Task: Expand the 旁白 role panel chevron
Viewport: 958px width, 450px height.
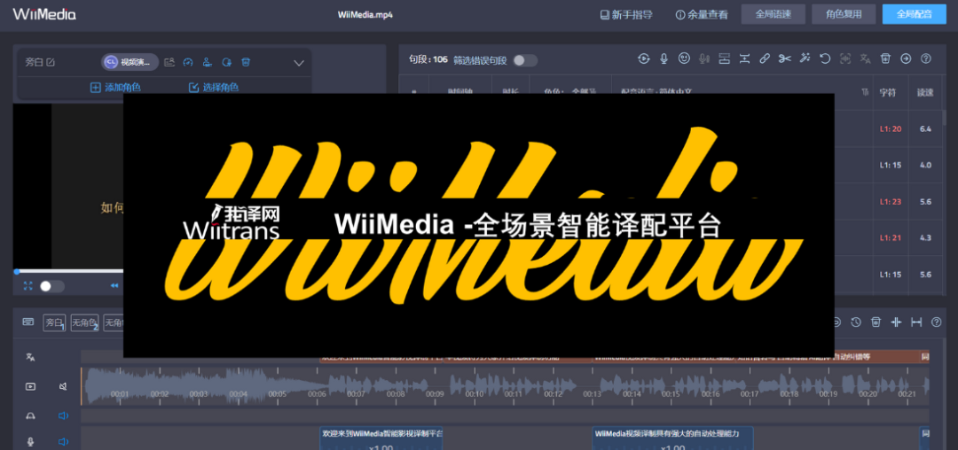Action: tap(299, 63)
